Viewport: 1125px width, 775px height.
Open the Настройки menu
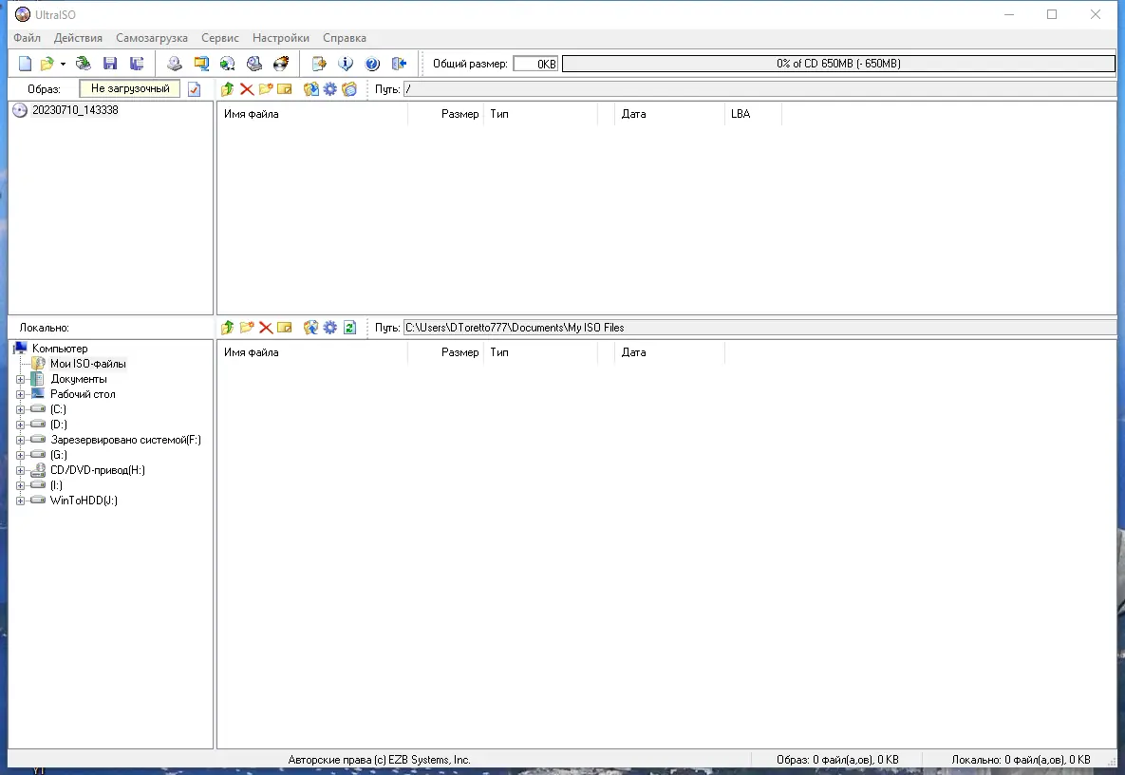tap(281, 38)
